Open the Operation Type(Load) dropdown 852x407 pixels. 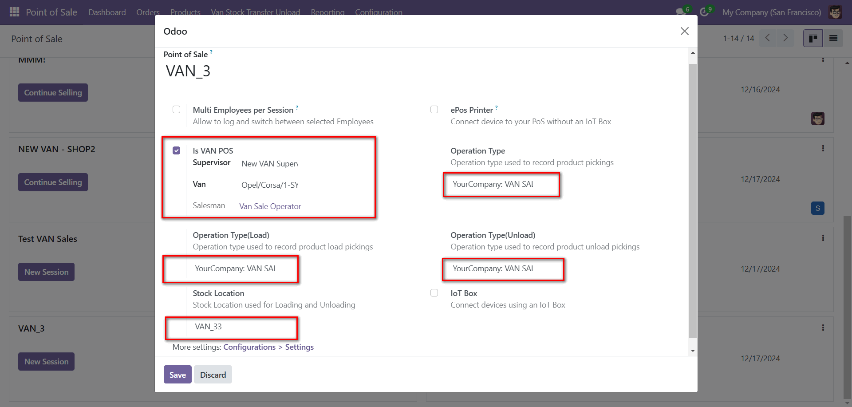pyautogui.click(x=235, y=269)
